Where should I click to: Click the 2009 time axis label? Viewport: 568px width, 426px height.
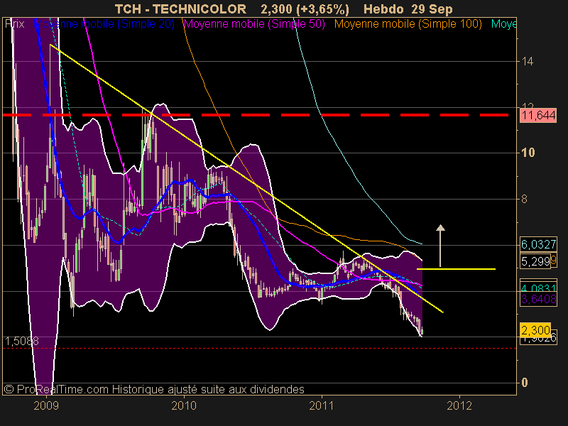pyautogui.click(x=46, y=405)
